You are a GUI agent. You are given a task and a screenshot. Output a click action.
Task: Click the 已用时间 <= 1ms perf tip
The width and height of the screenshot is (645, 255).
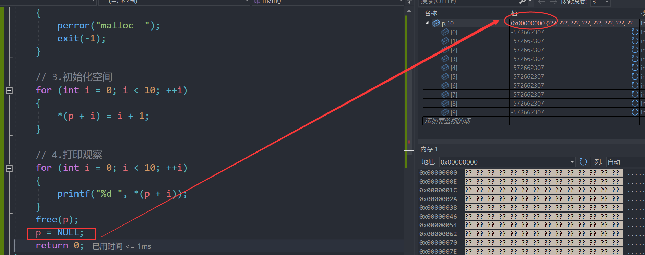click(122, 246)
